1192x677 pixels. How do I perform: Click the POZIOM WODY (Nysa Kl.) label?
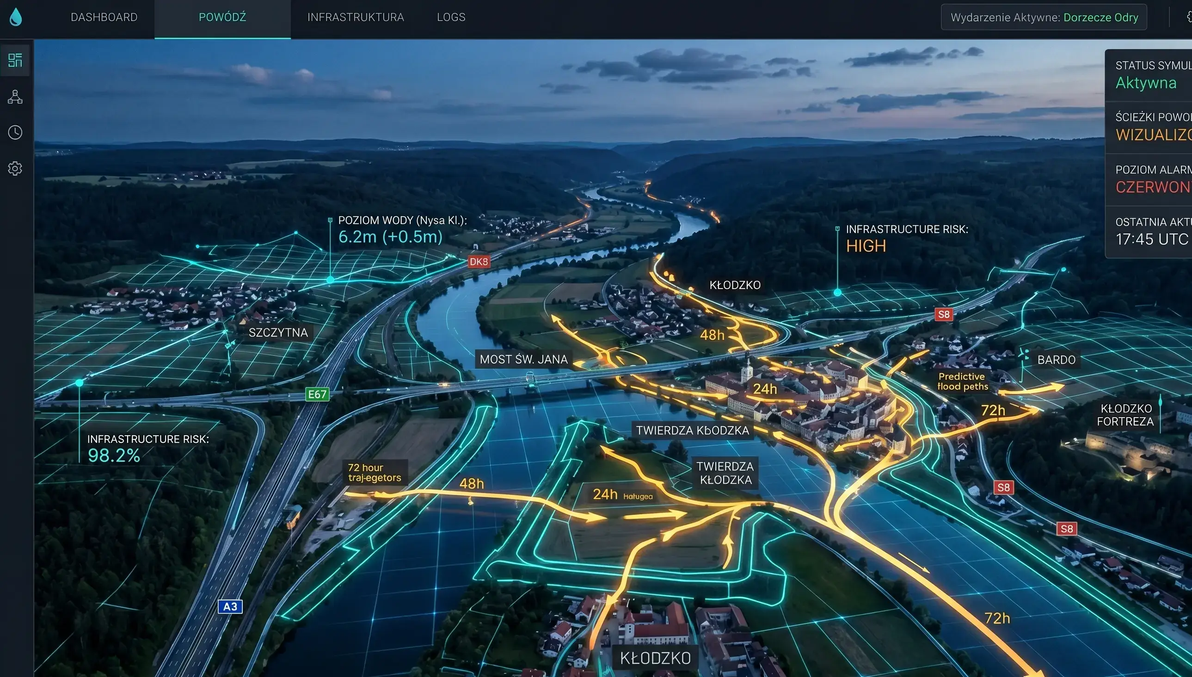(403, 221)
